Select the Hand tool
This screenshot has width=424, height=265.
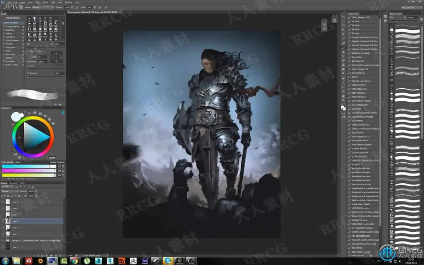[343, 96]
